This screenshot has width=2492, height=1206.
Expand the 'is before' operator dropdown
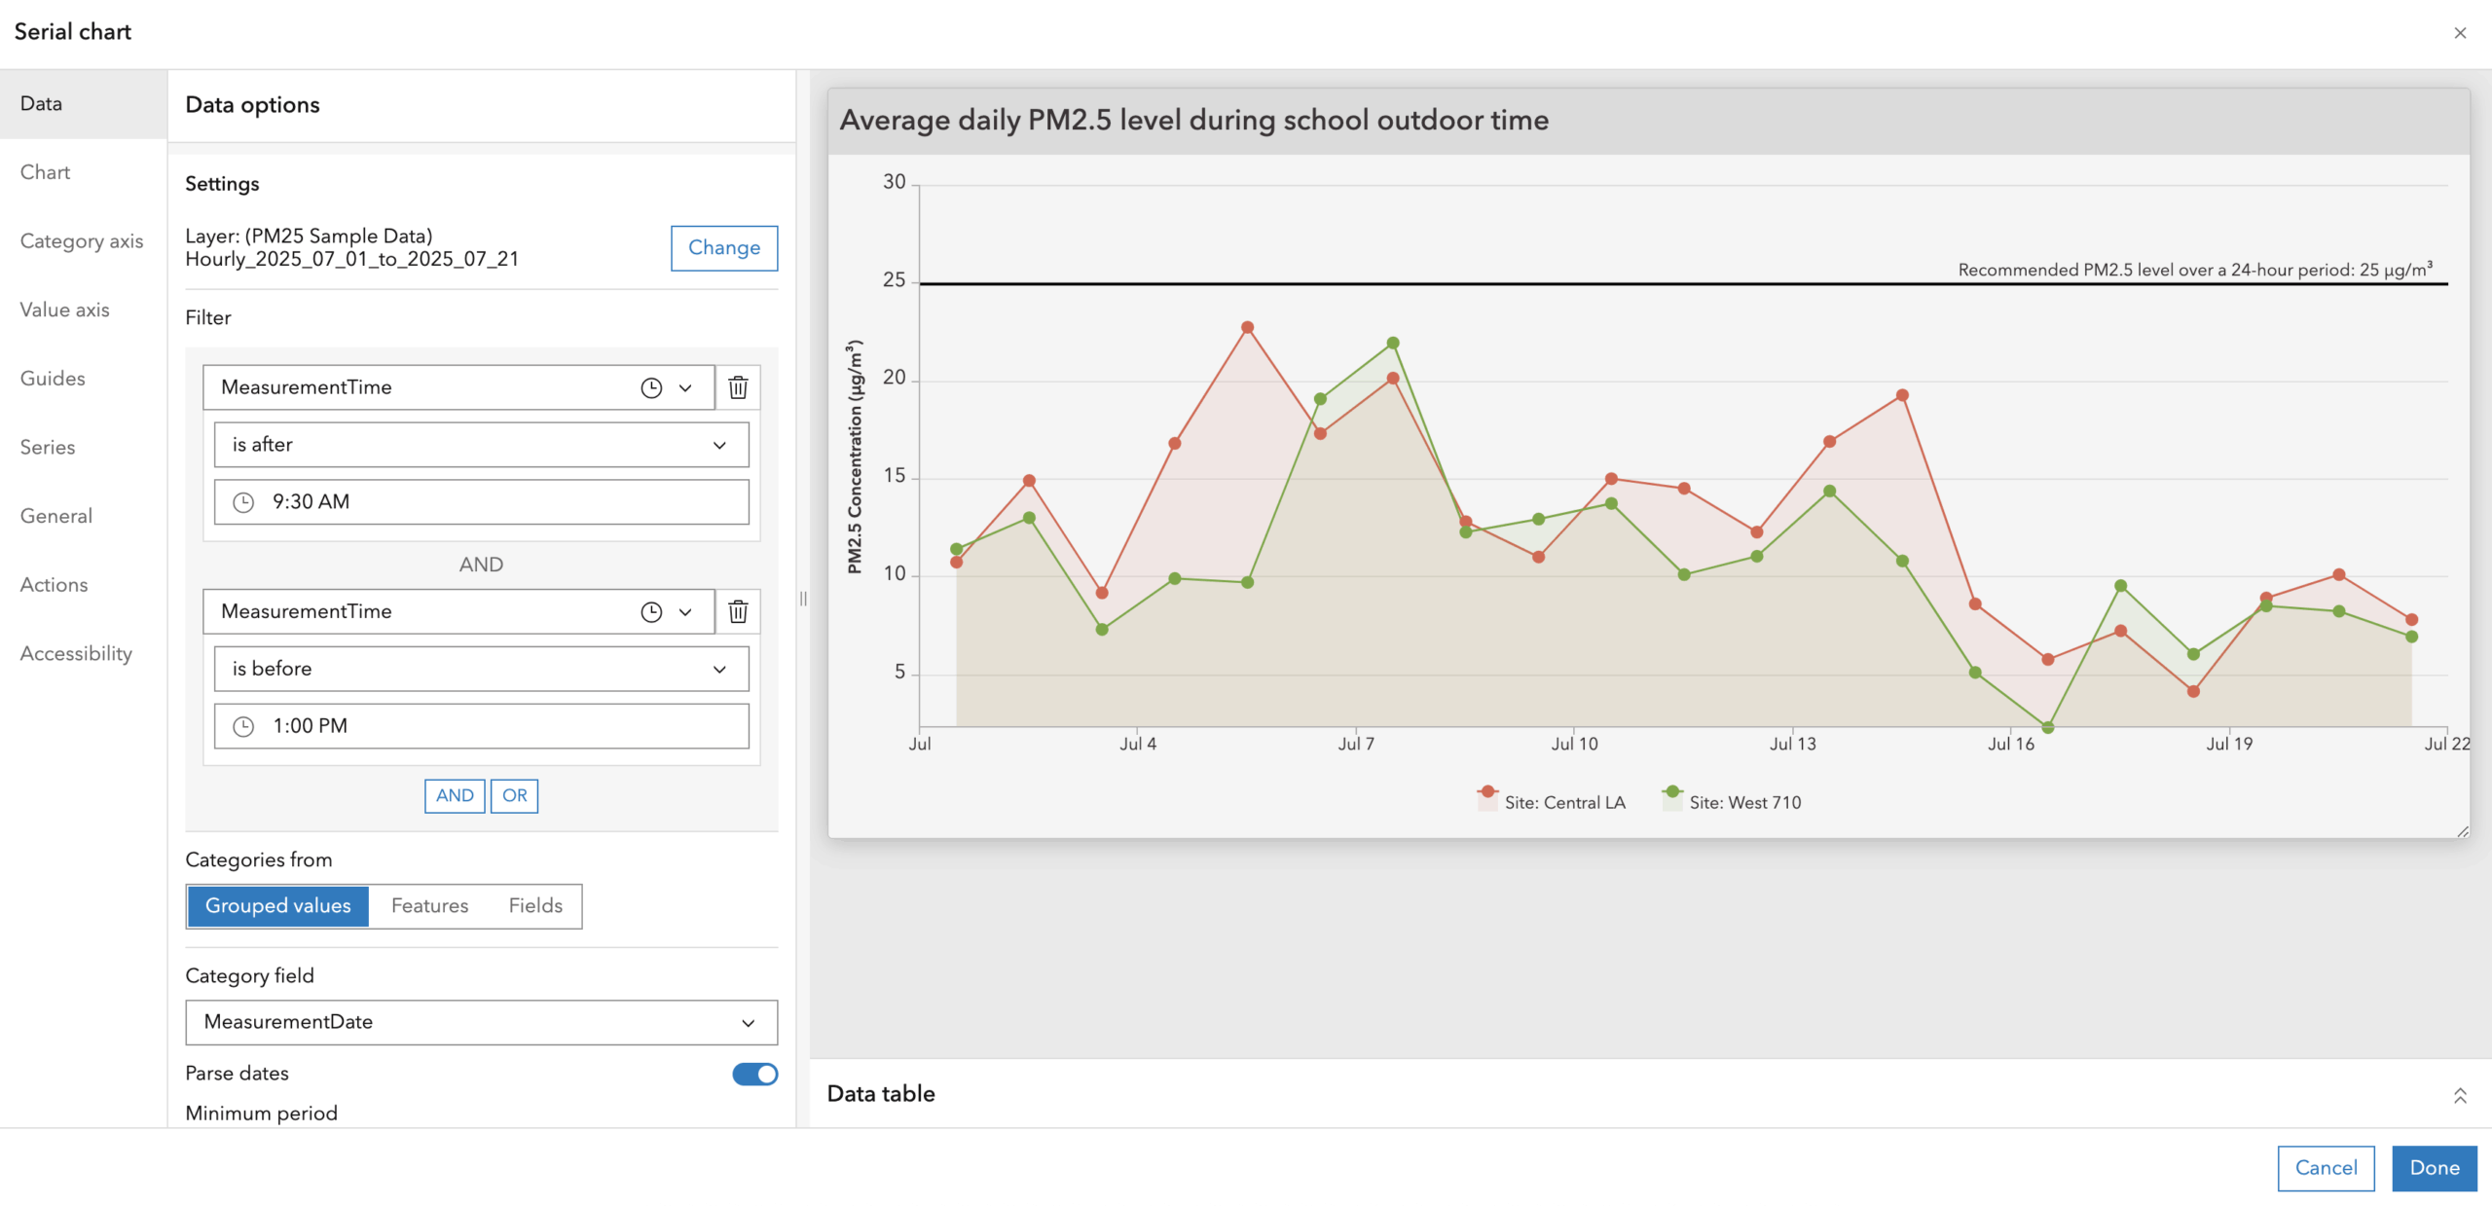719,668
